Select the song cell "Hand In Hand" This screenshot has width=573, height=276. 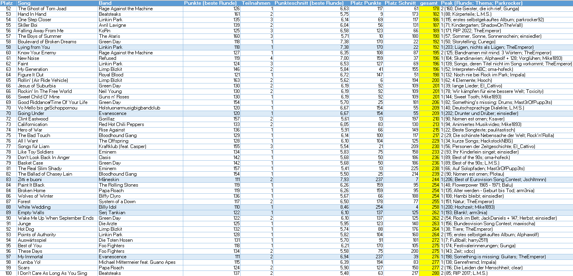point(57,14)
